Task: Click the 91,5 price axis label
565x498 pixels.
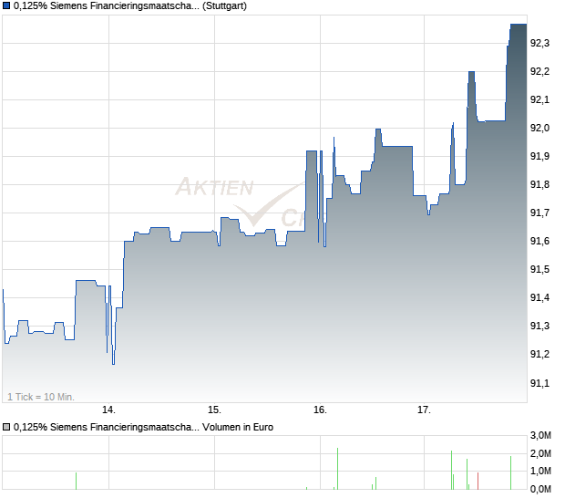Action: click(539, 269)
